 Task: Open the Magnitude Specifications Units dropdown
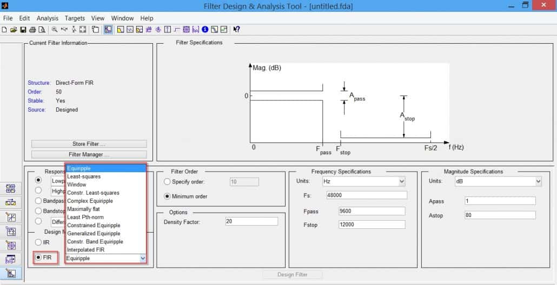(x=538, y=181)
